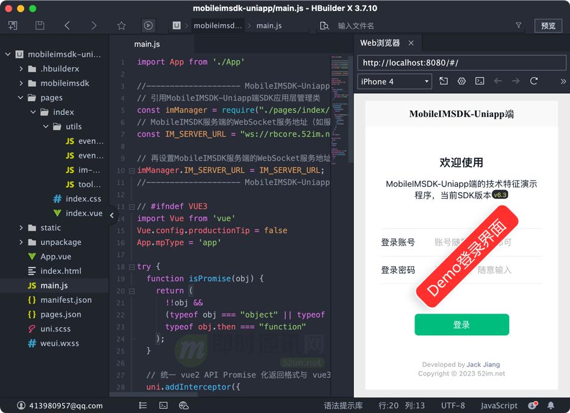Click the bell notification icon in status bar
This screenshot has height=413, width=570.
(x=550, y=405)
